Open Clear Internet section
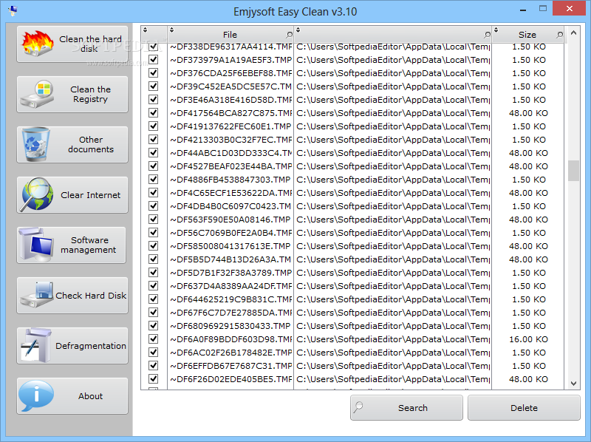Screen dimensions: 591x442 point(72,195)
